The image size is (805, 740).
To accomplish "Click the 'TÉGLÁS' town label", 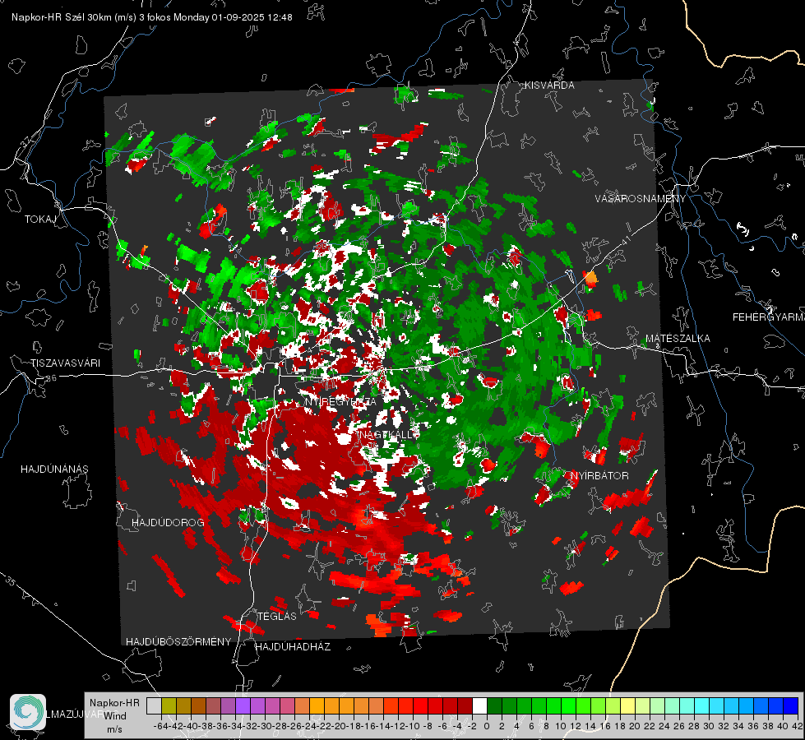I will (277, 616).
